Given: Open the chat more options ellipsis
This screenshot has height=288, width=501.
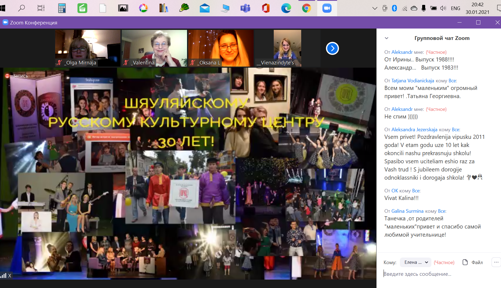Looking at the screenshot, I should [x=496, y=262].
